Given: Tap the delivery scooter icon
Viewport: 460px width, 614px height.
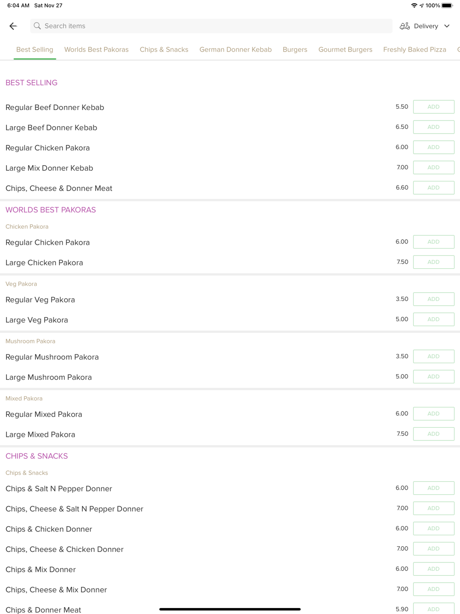Looking at the screenshot, I should pos(405,26).
